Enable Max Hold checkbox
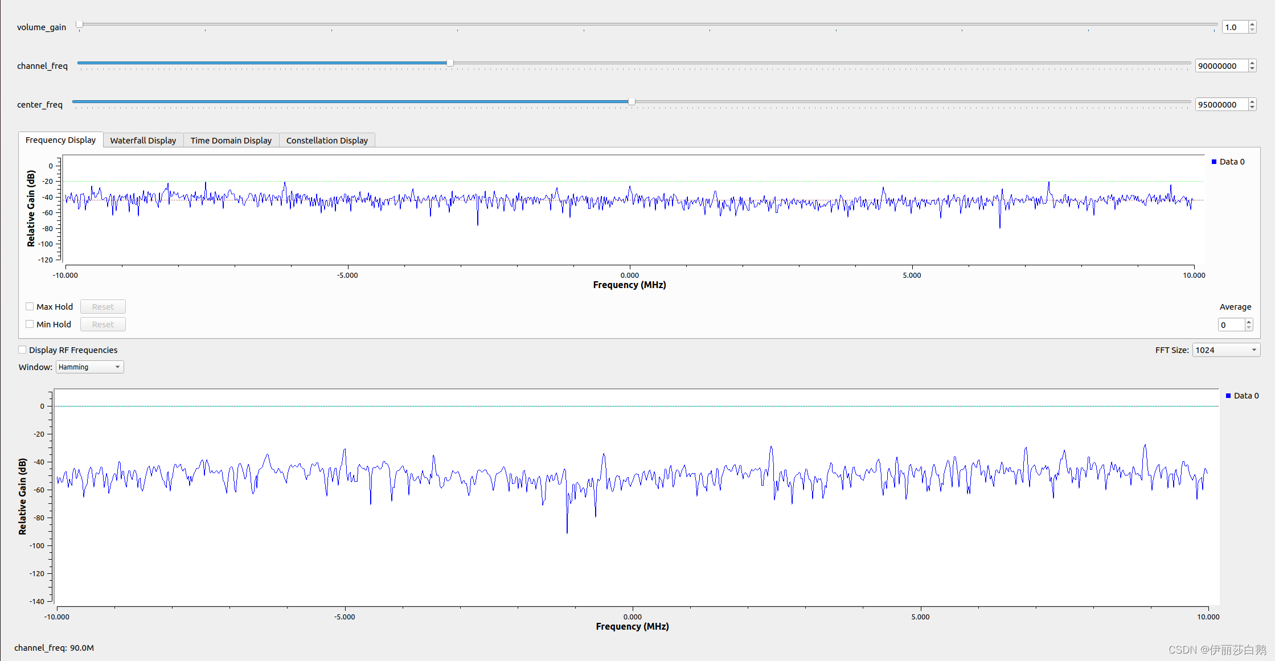Viewport: 1275px width, 661px height. pos(30,306)
